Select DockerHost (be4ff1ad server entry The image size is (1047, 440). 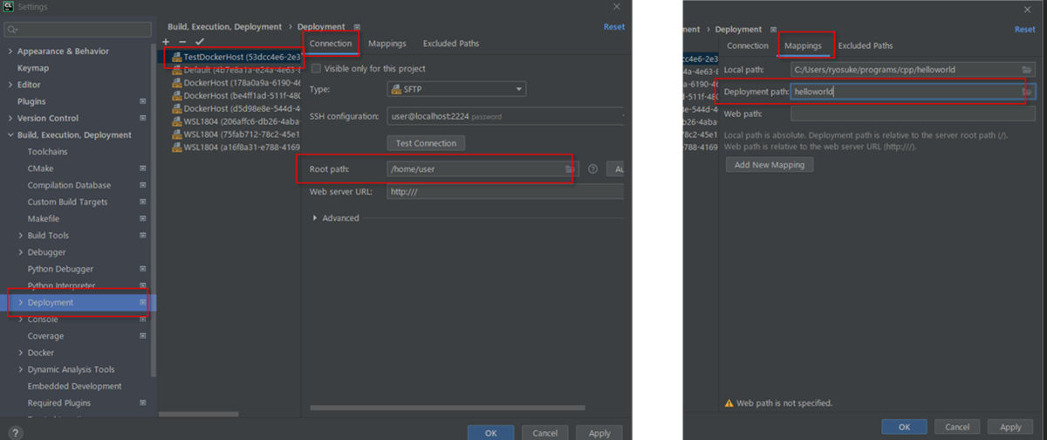[236, 96]
